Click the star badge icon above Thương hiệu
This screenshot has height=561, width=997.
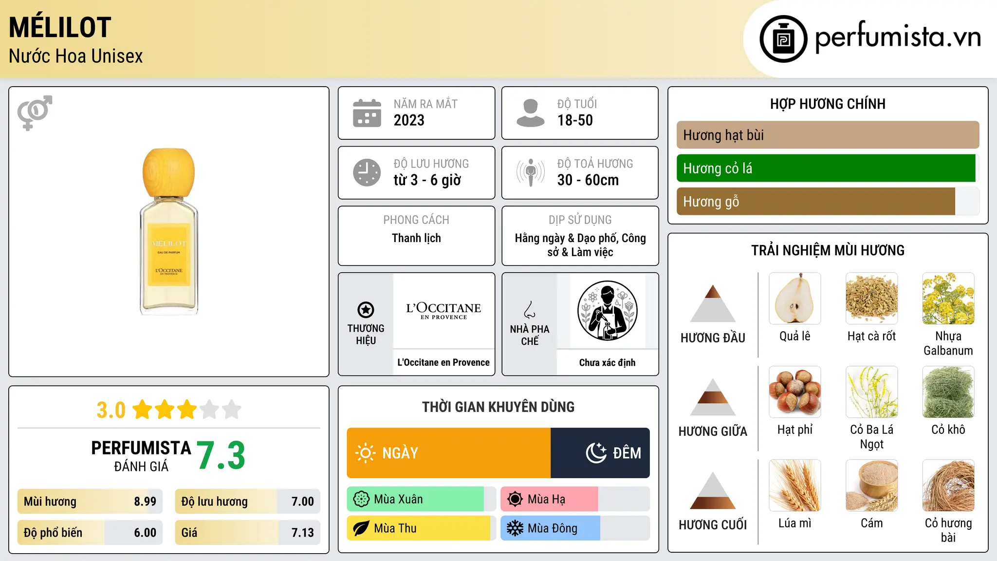(366, 310)
